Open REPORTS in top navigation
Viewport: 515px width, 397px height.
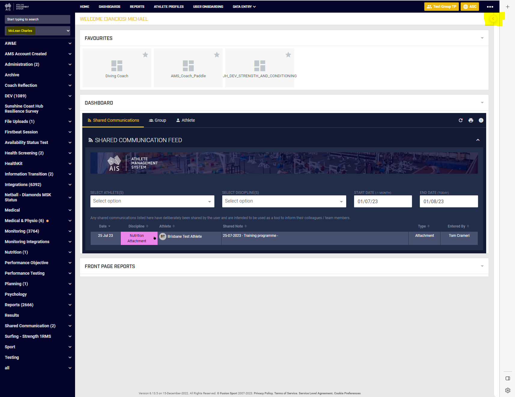[x=137, y=7]
